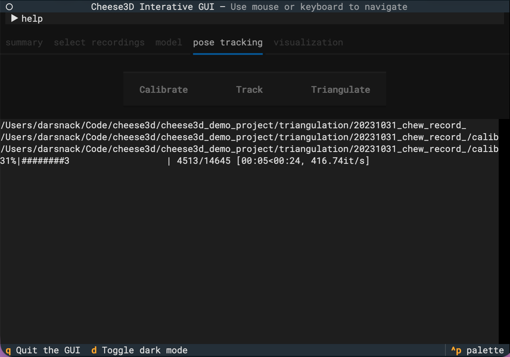This screenshot has width=510, height=357.
Task: Expand the help section triangle
Action: click(x=14, y=19)
